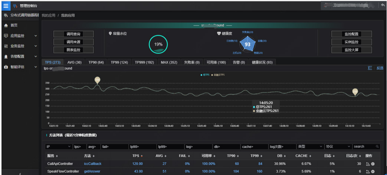Click the search magnifier icon in filter
The height and width of the screenshot is (175, 387).
tap(377, 146)
